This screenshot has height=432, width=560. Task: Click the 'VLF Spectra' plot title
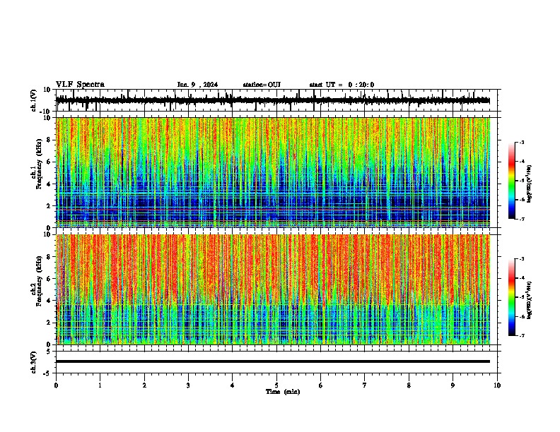pyautogui.click(x=80, y=84)
